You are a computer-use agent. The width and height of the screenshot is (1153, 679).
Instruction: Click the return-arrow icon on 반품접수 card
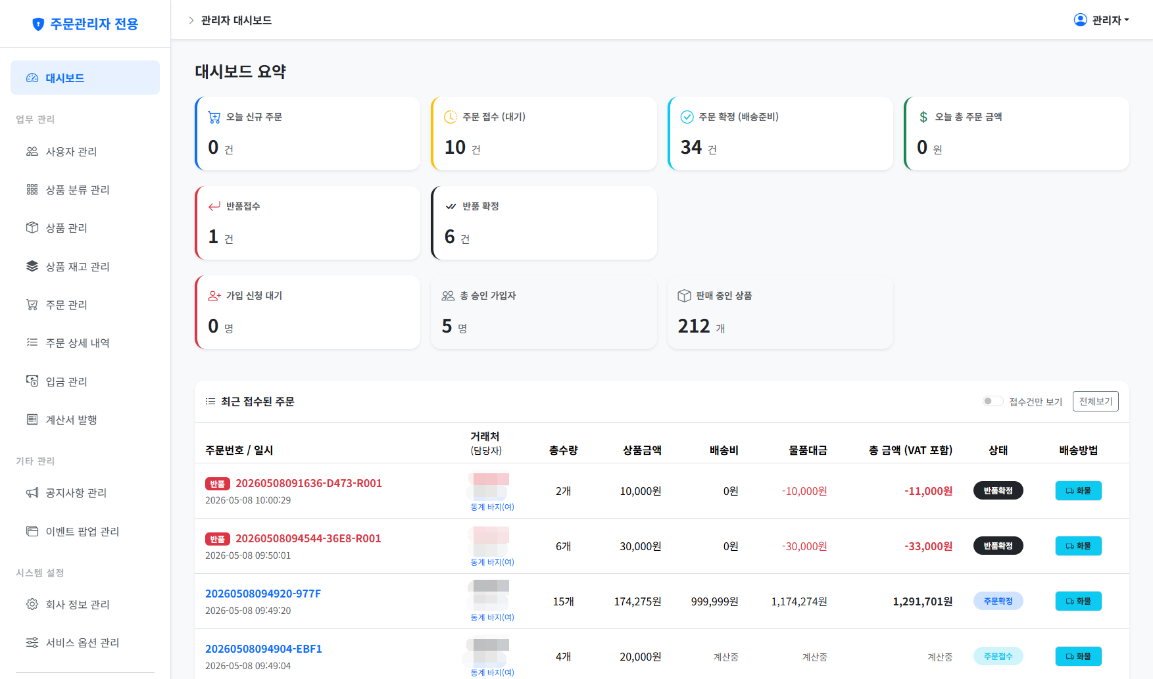point(214,206)
